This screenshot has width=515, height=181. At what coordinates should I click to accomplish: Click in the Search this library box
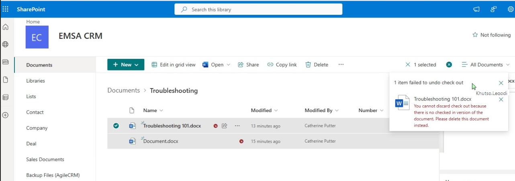258,9
